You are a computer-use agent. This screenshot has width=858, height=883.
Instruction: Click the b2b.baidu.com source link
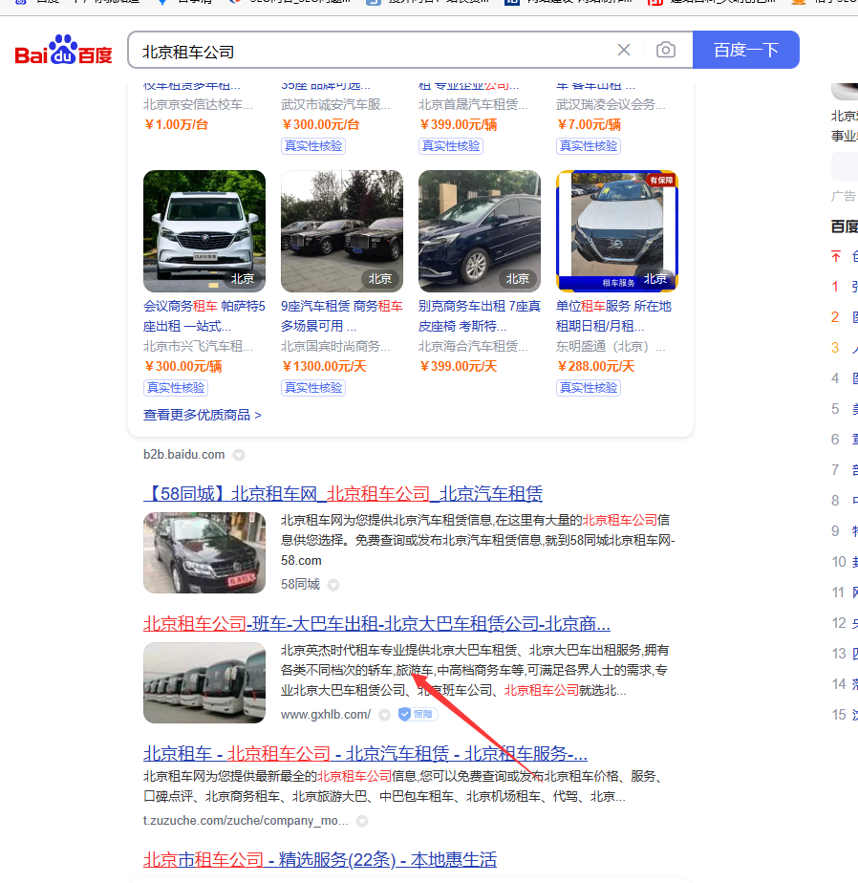point(184,455)
